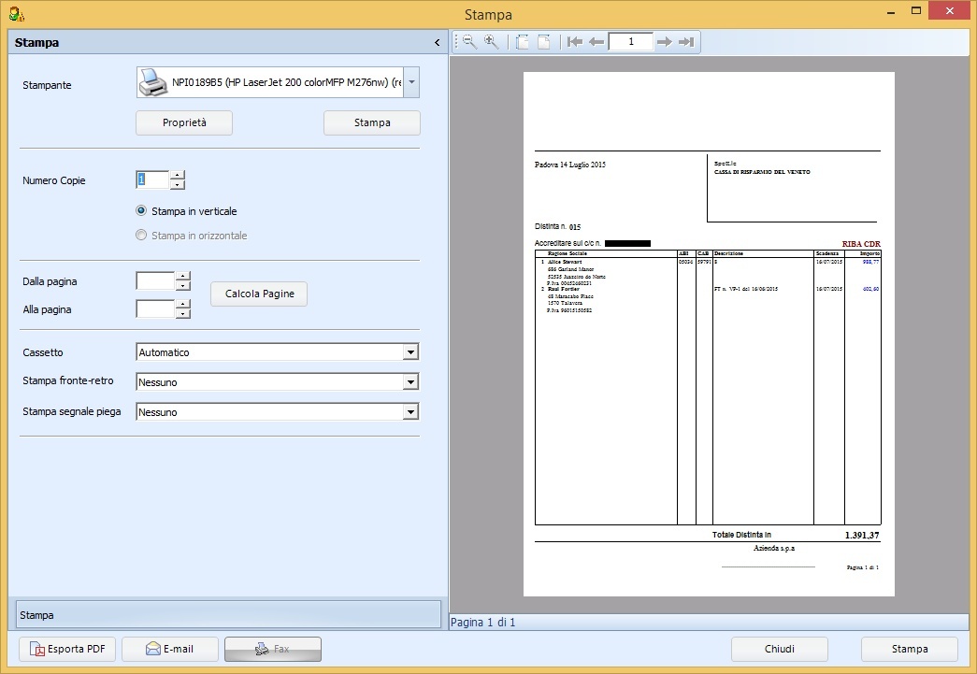Expand the Stampa segnale piega dropdown

(409, 412)
